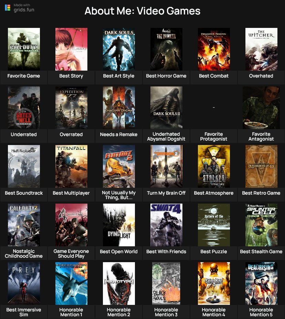
Task: Click the Return of the Obra Dinn cover
Action: [214, 225]
